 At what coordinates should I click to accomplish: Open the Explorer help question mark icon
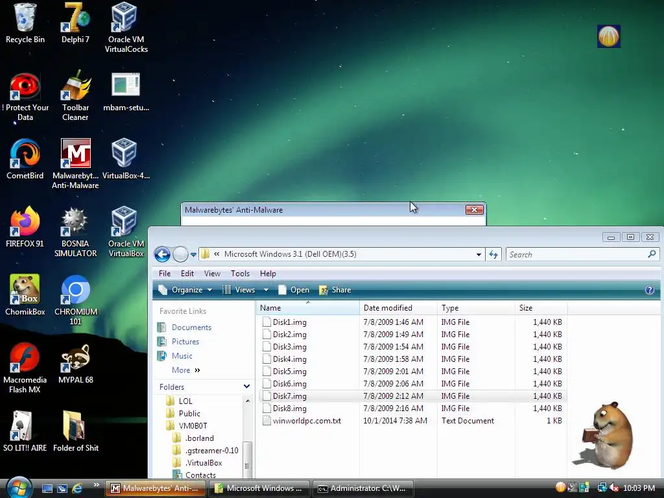tap(650, 290)
